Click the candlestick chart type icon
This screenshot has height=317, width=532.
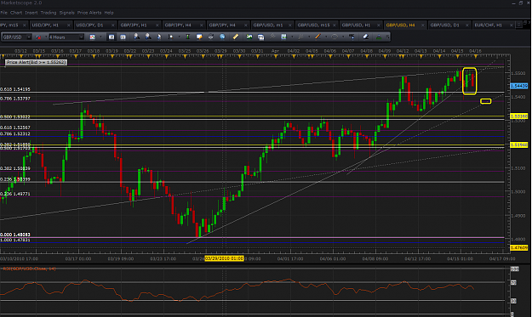[92, 37]
